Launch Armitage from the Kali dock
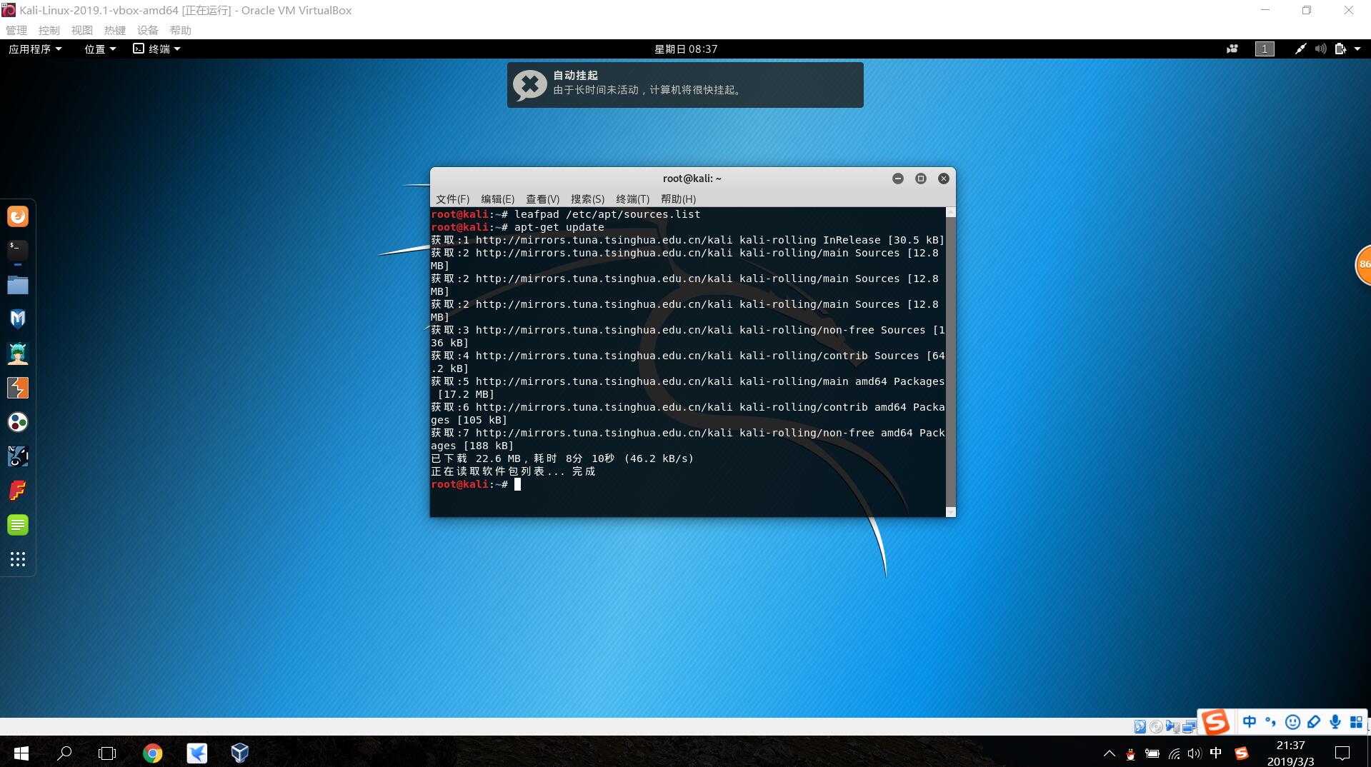 coord(18,354)
